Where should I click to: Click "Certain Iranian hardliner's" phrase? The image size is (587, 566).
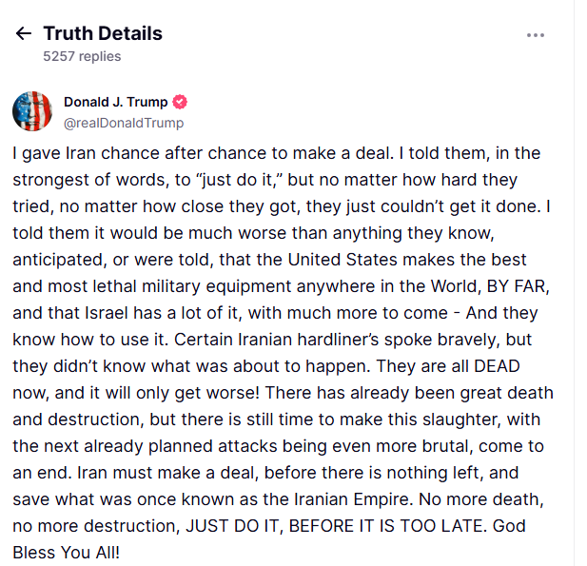click(276, 340)
